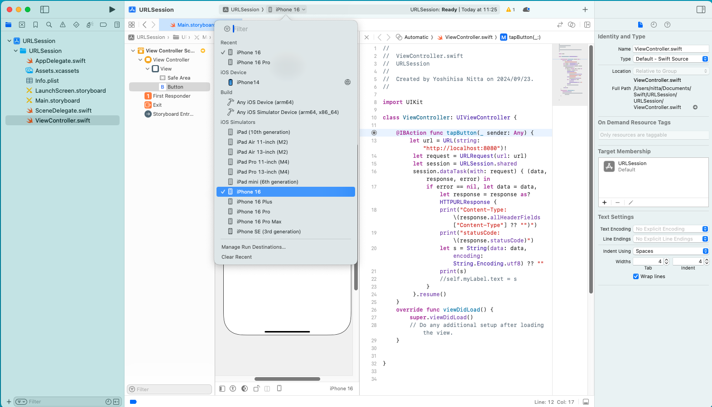Click the yellow warning indicator in toolbar

pyautogui.click(x=510, y=9)
